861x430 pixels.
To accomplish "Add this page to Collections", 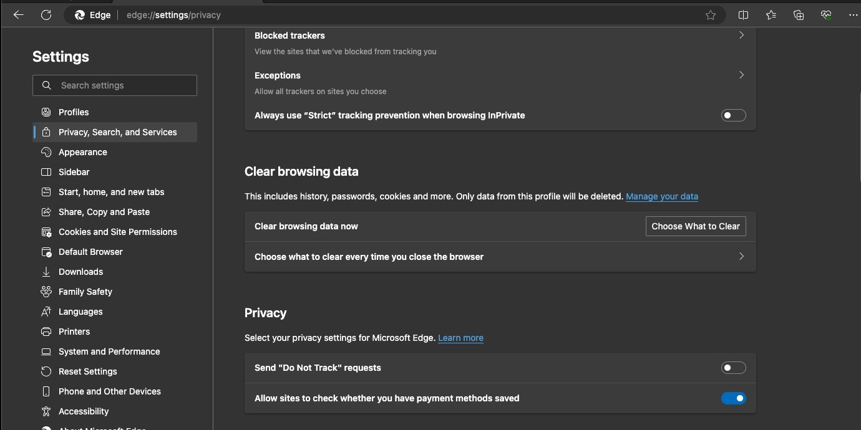I will point(798,14).
